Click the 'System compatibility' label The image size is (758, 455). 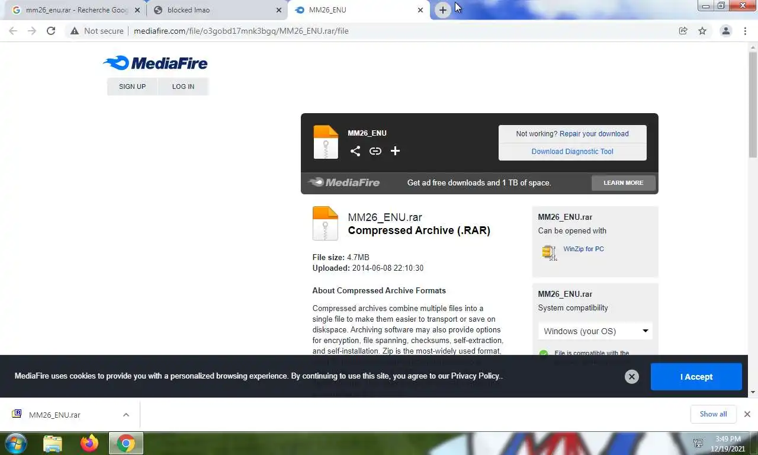[x=573, y=307]
